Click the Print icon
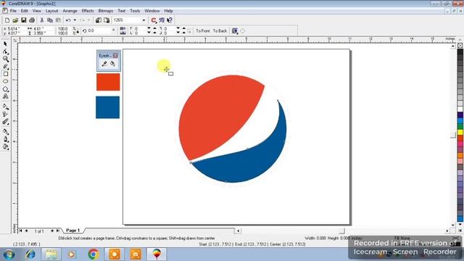The image size is (464, 261). (x=32, y=20)
